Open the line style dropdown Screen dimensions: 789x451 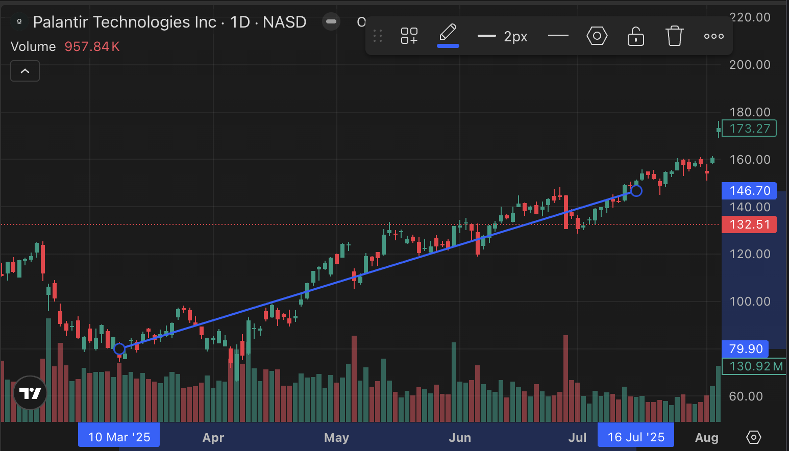[x=558, y=36]
